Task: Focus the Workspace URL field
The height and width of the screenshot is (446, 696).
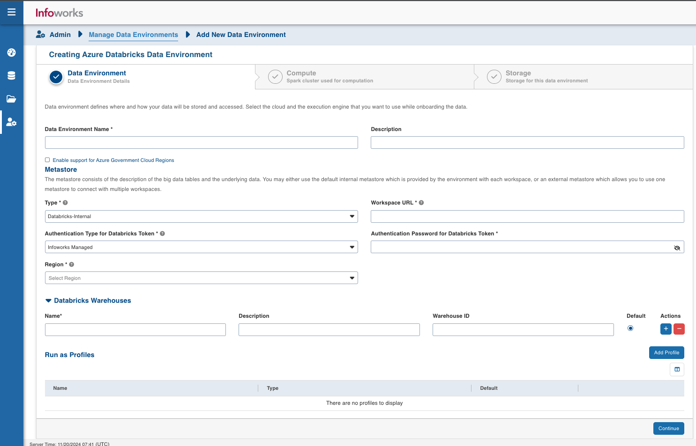Action: (527, 216)
